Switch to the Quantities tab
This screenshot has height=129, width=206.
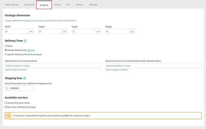(x=29, y=5)
